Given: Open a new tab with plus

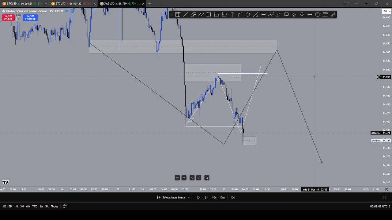Looking at the screenshot, I should (150, 4).
